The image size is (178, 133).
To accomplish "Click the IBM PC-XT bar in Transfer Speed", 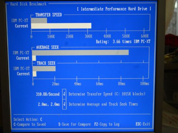I will 39,20.
